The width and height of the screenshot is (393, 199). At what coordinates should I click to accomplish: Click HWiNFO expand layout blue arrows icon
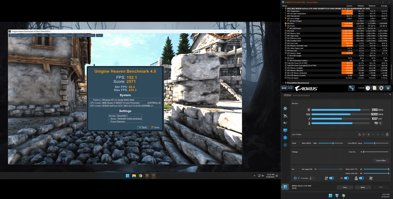[x=284, y=88]
